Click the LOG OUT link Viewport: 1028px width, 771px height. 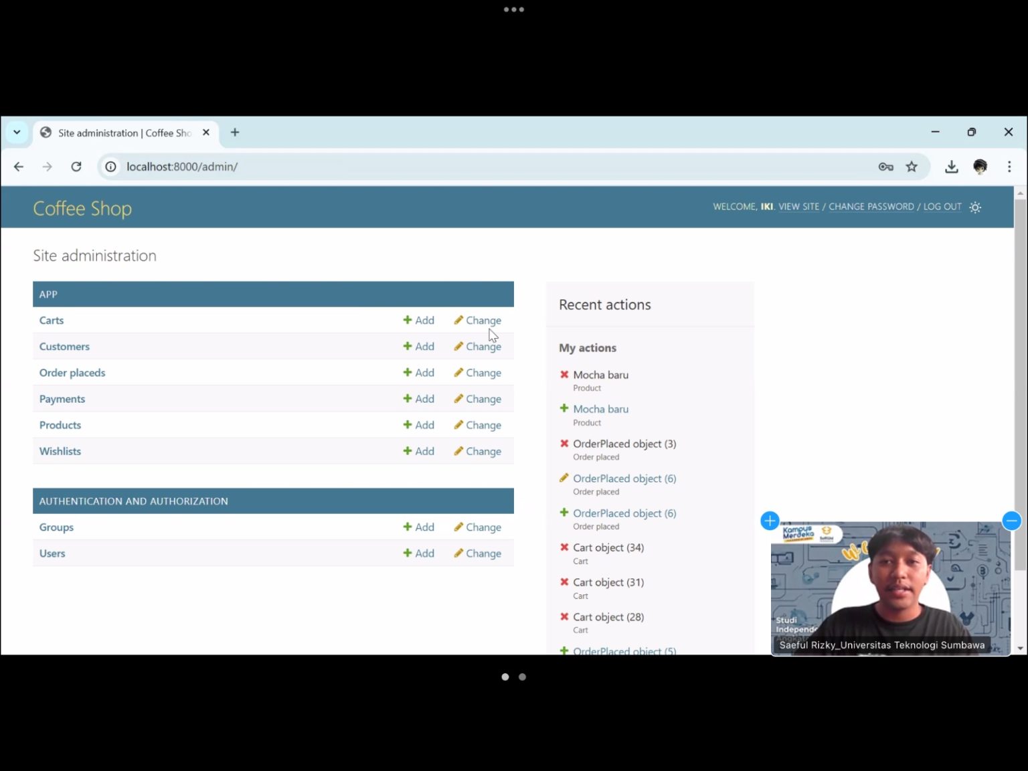point(942,207)
